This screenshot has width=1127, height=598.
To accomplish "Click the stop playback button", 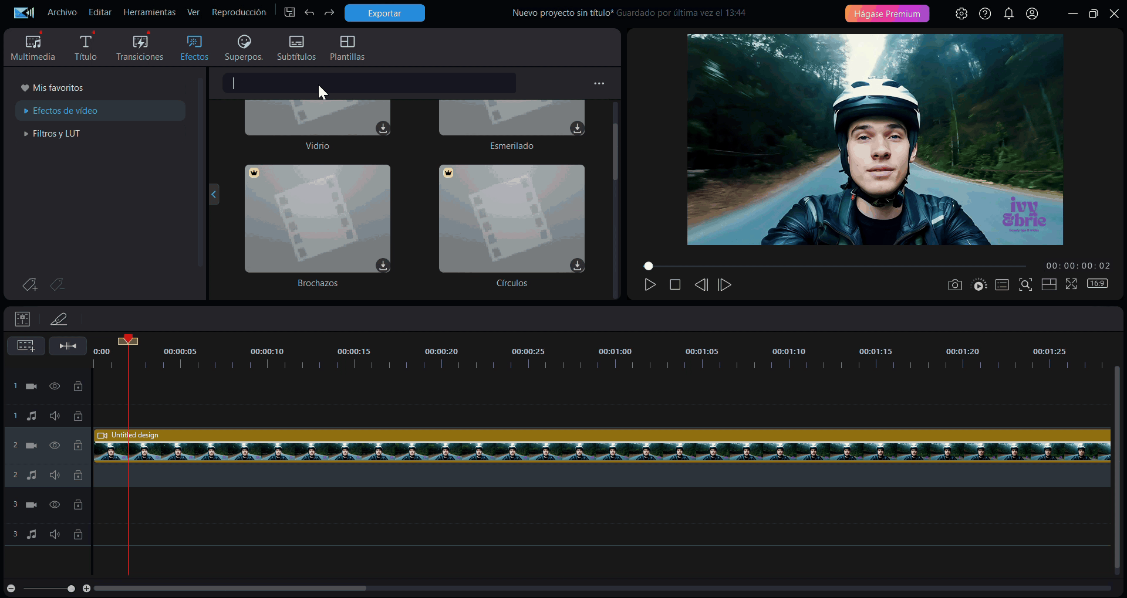I will pos(675,285).
